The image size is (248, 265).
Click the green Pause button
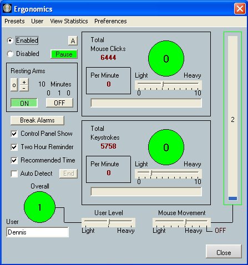click(64, 54)
